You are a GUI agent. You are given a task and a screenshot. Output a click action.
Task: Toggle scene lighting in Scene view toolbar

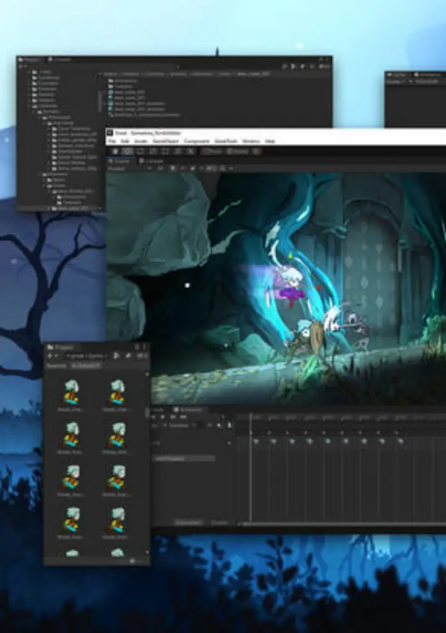173,168
